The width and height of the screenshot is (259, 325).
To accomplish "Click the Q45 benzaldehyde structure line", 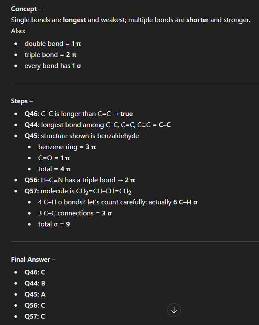I will click(x=82, y=136).
